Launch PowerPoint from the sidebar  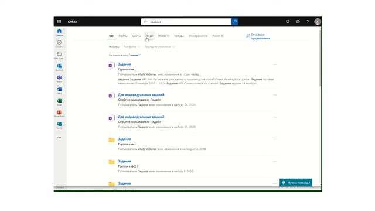pos(59,113)
